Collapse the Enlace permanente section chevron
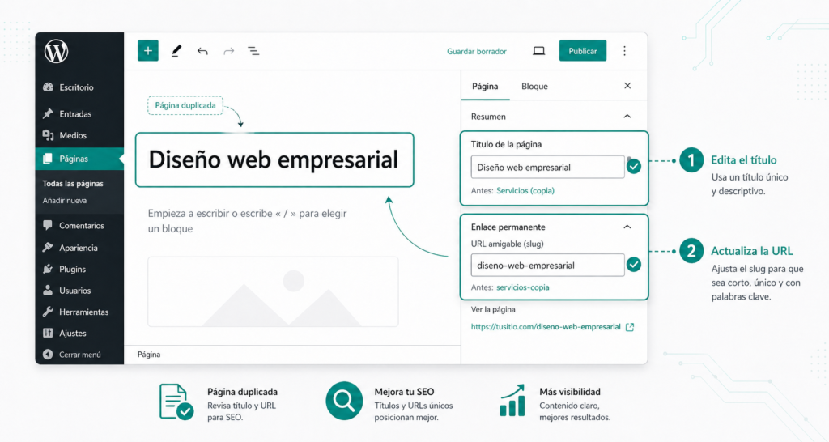 point(627,227)
